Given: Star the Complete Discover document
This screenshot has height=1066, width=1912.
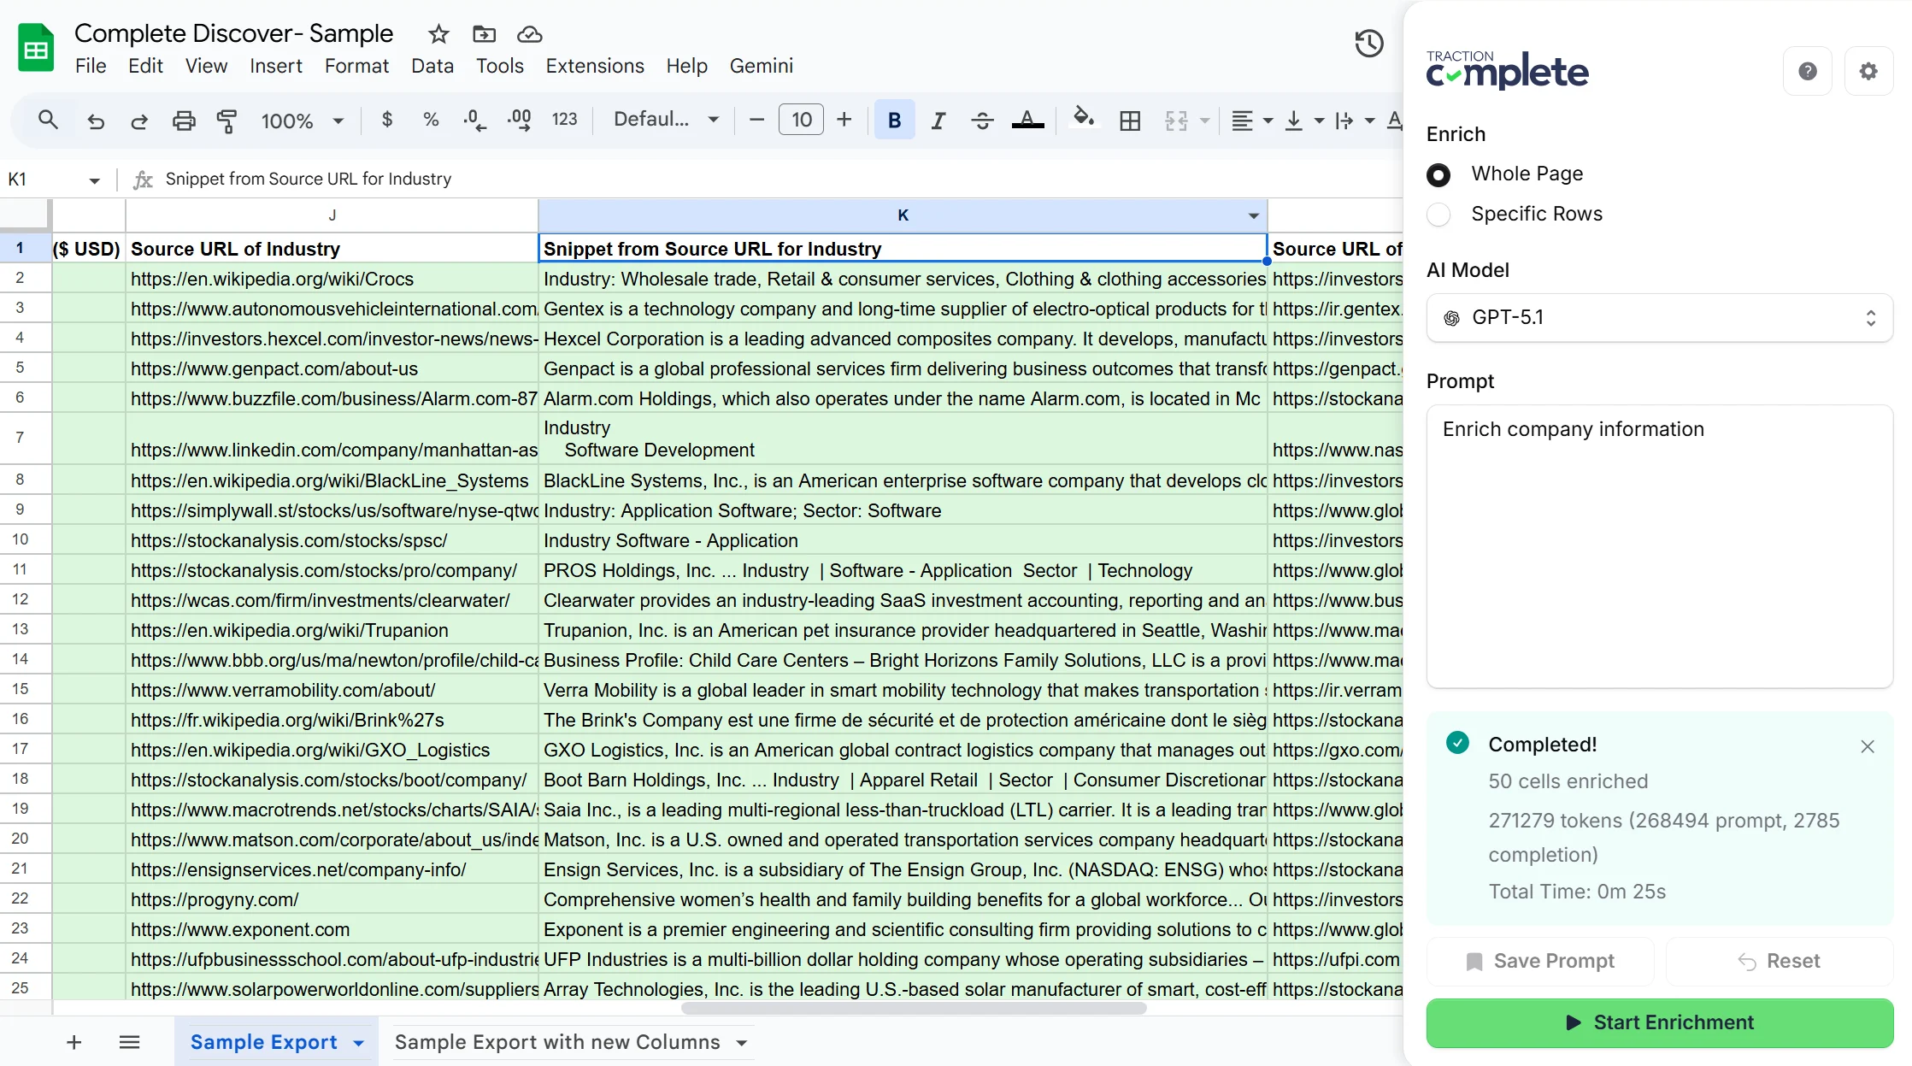Looking at the screenshot, I should (x=438, y=34).
